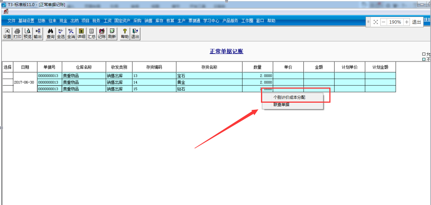This screenshot has height=205, width=431.
Task: Click the 查询 binoculars query icon
Action: tap(51, 34)
